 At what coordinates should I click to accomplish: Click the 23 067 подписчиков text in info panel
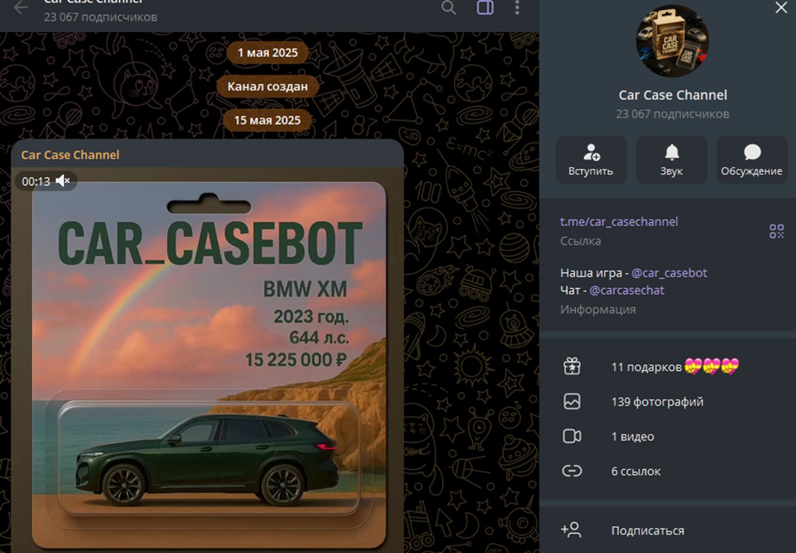click(673, 114)
